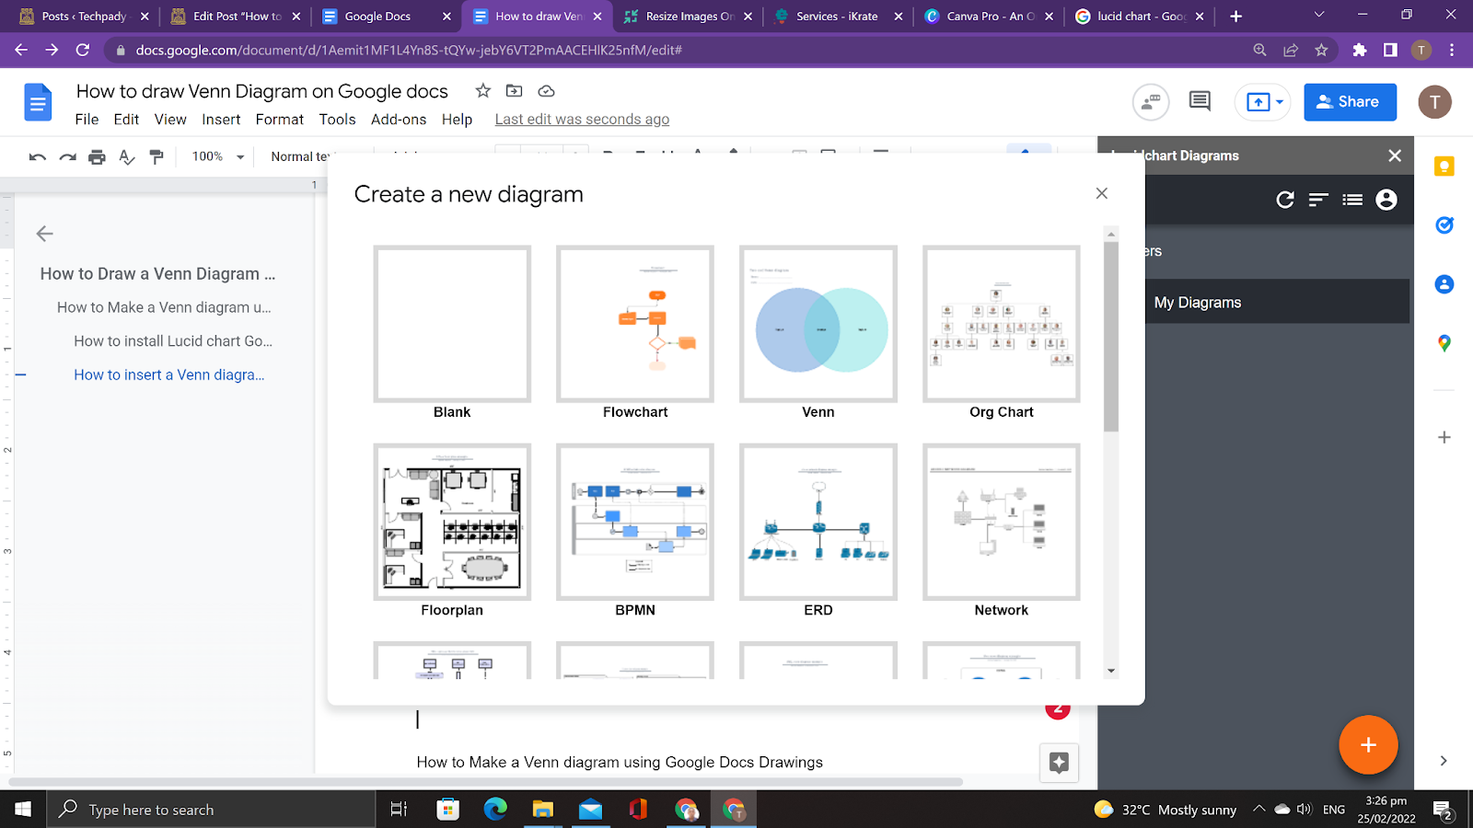Open the View menu
1473x828 pixels.
170,120
